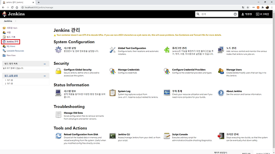275x154 pixels.
Task: Open the Jenkins CLI terminal icon
Action: [113, 136]
